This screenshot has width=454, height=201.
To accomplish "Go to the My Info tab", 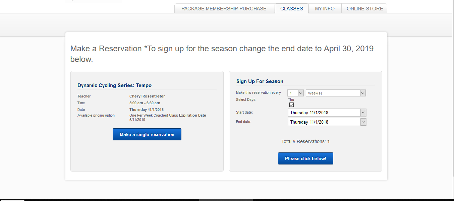I will coord(325,9).
